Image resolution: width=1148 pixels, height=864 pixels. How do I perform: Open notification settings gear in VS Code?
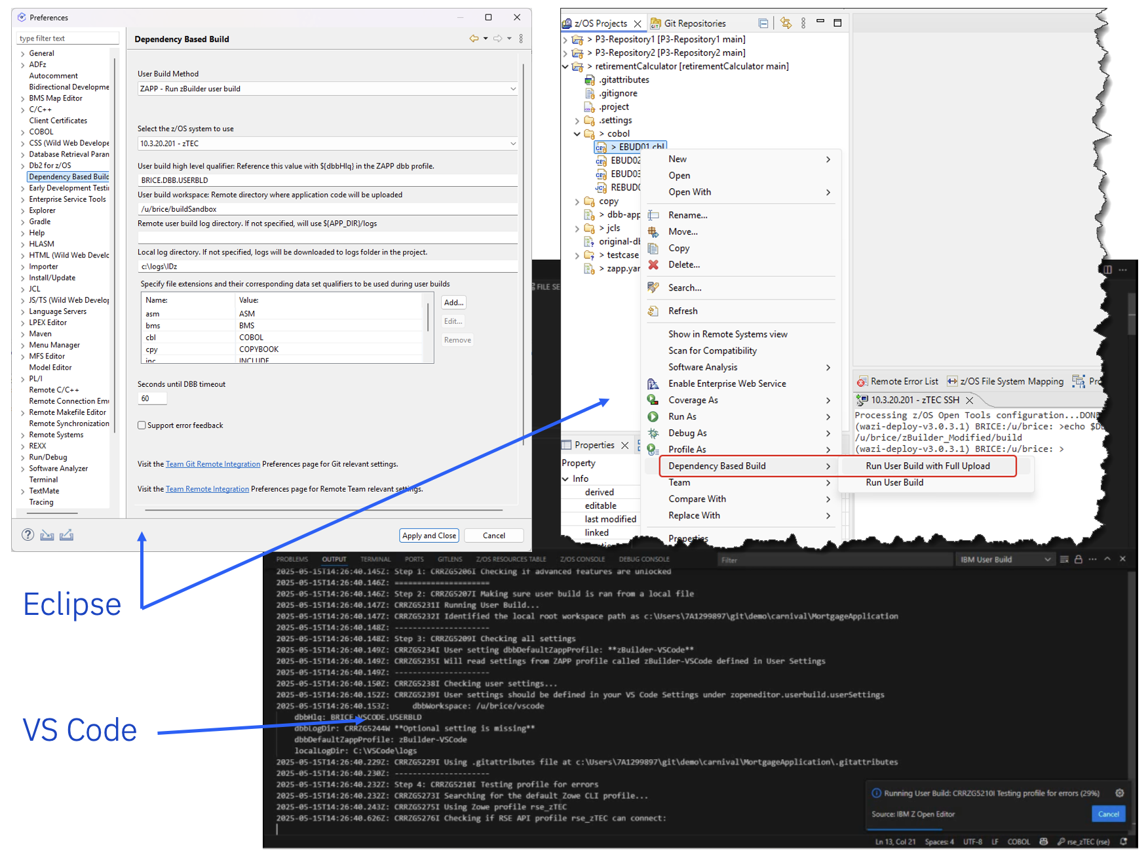point(1120,793)
